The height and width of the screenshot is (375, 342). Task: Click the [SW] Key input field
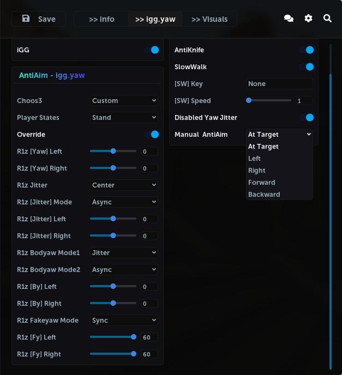279,84
